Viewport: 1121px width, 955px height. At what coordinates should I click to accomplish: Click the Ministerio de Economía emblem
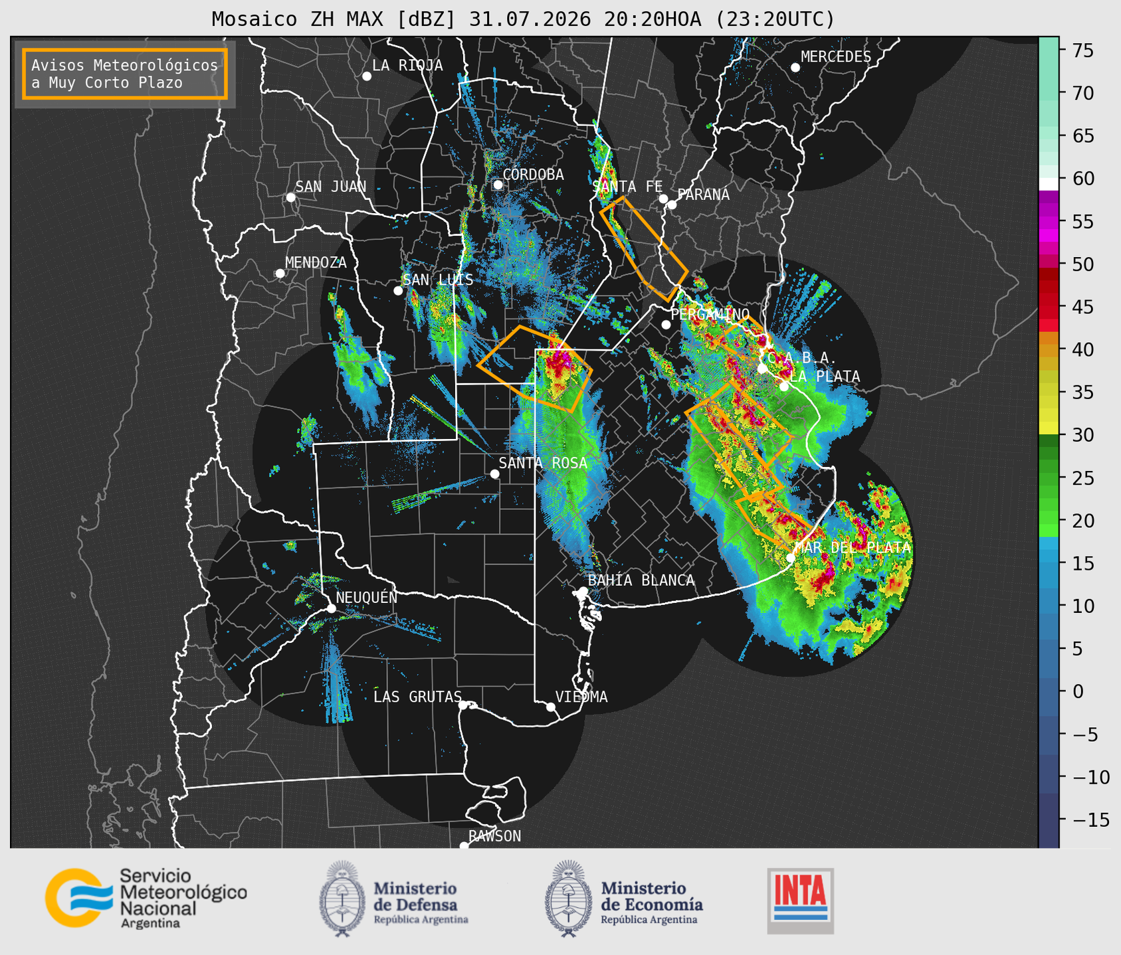coord(567,899)
